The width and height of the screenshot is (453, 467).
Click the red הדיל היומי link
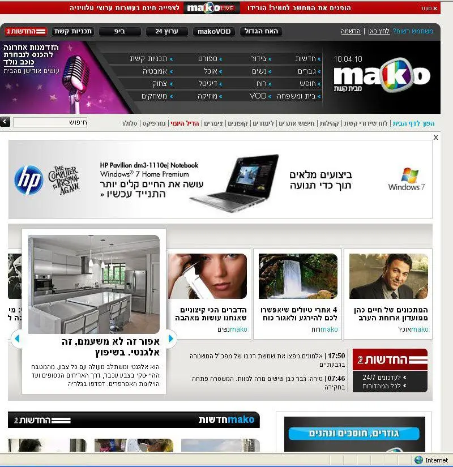coord(185,123)
